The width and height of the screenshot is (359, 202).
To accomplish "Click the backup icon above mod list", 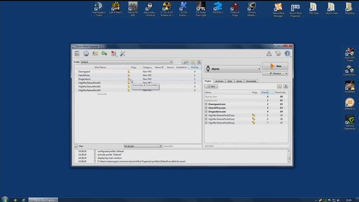I will click(x=199, y=62).
